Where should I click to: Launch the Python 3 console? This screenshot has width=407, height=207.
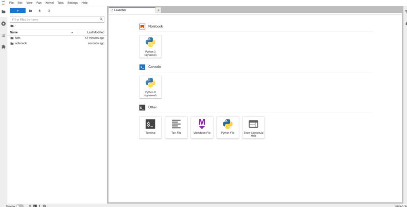tap(150, 87)
